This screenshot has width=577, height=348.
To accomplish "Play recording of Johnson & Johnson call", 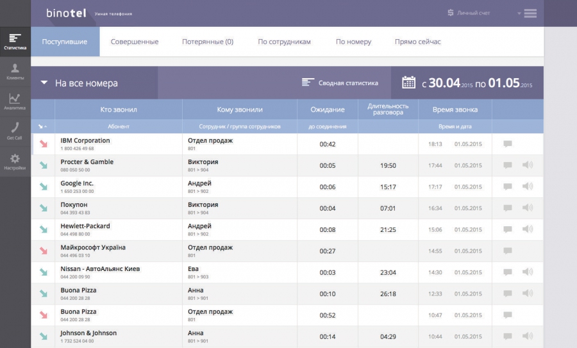I will click(x=528, y=335).
